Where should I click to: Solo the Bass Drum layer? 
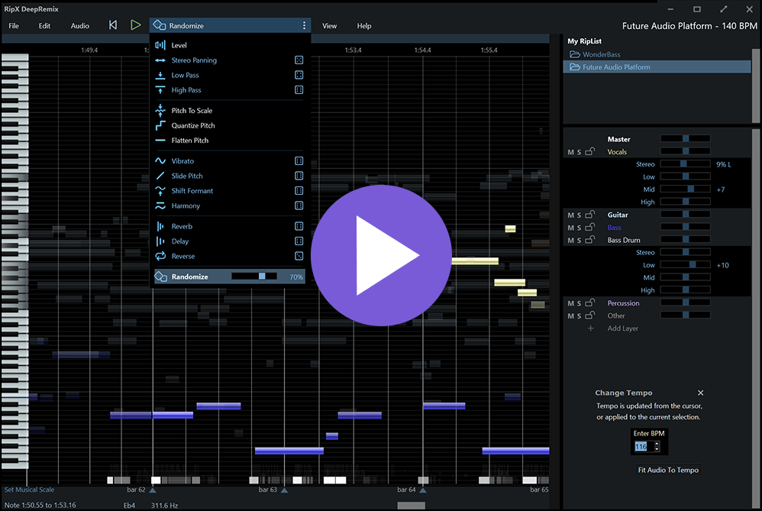(x=580, y=239)
